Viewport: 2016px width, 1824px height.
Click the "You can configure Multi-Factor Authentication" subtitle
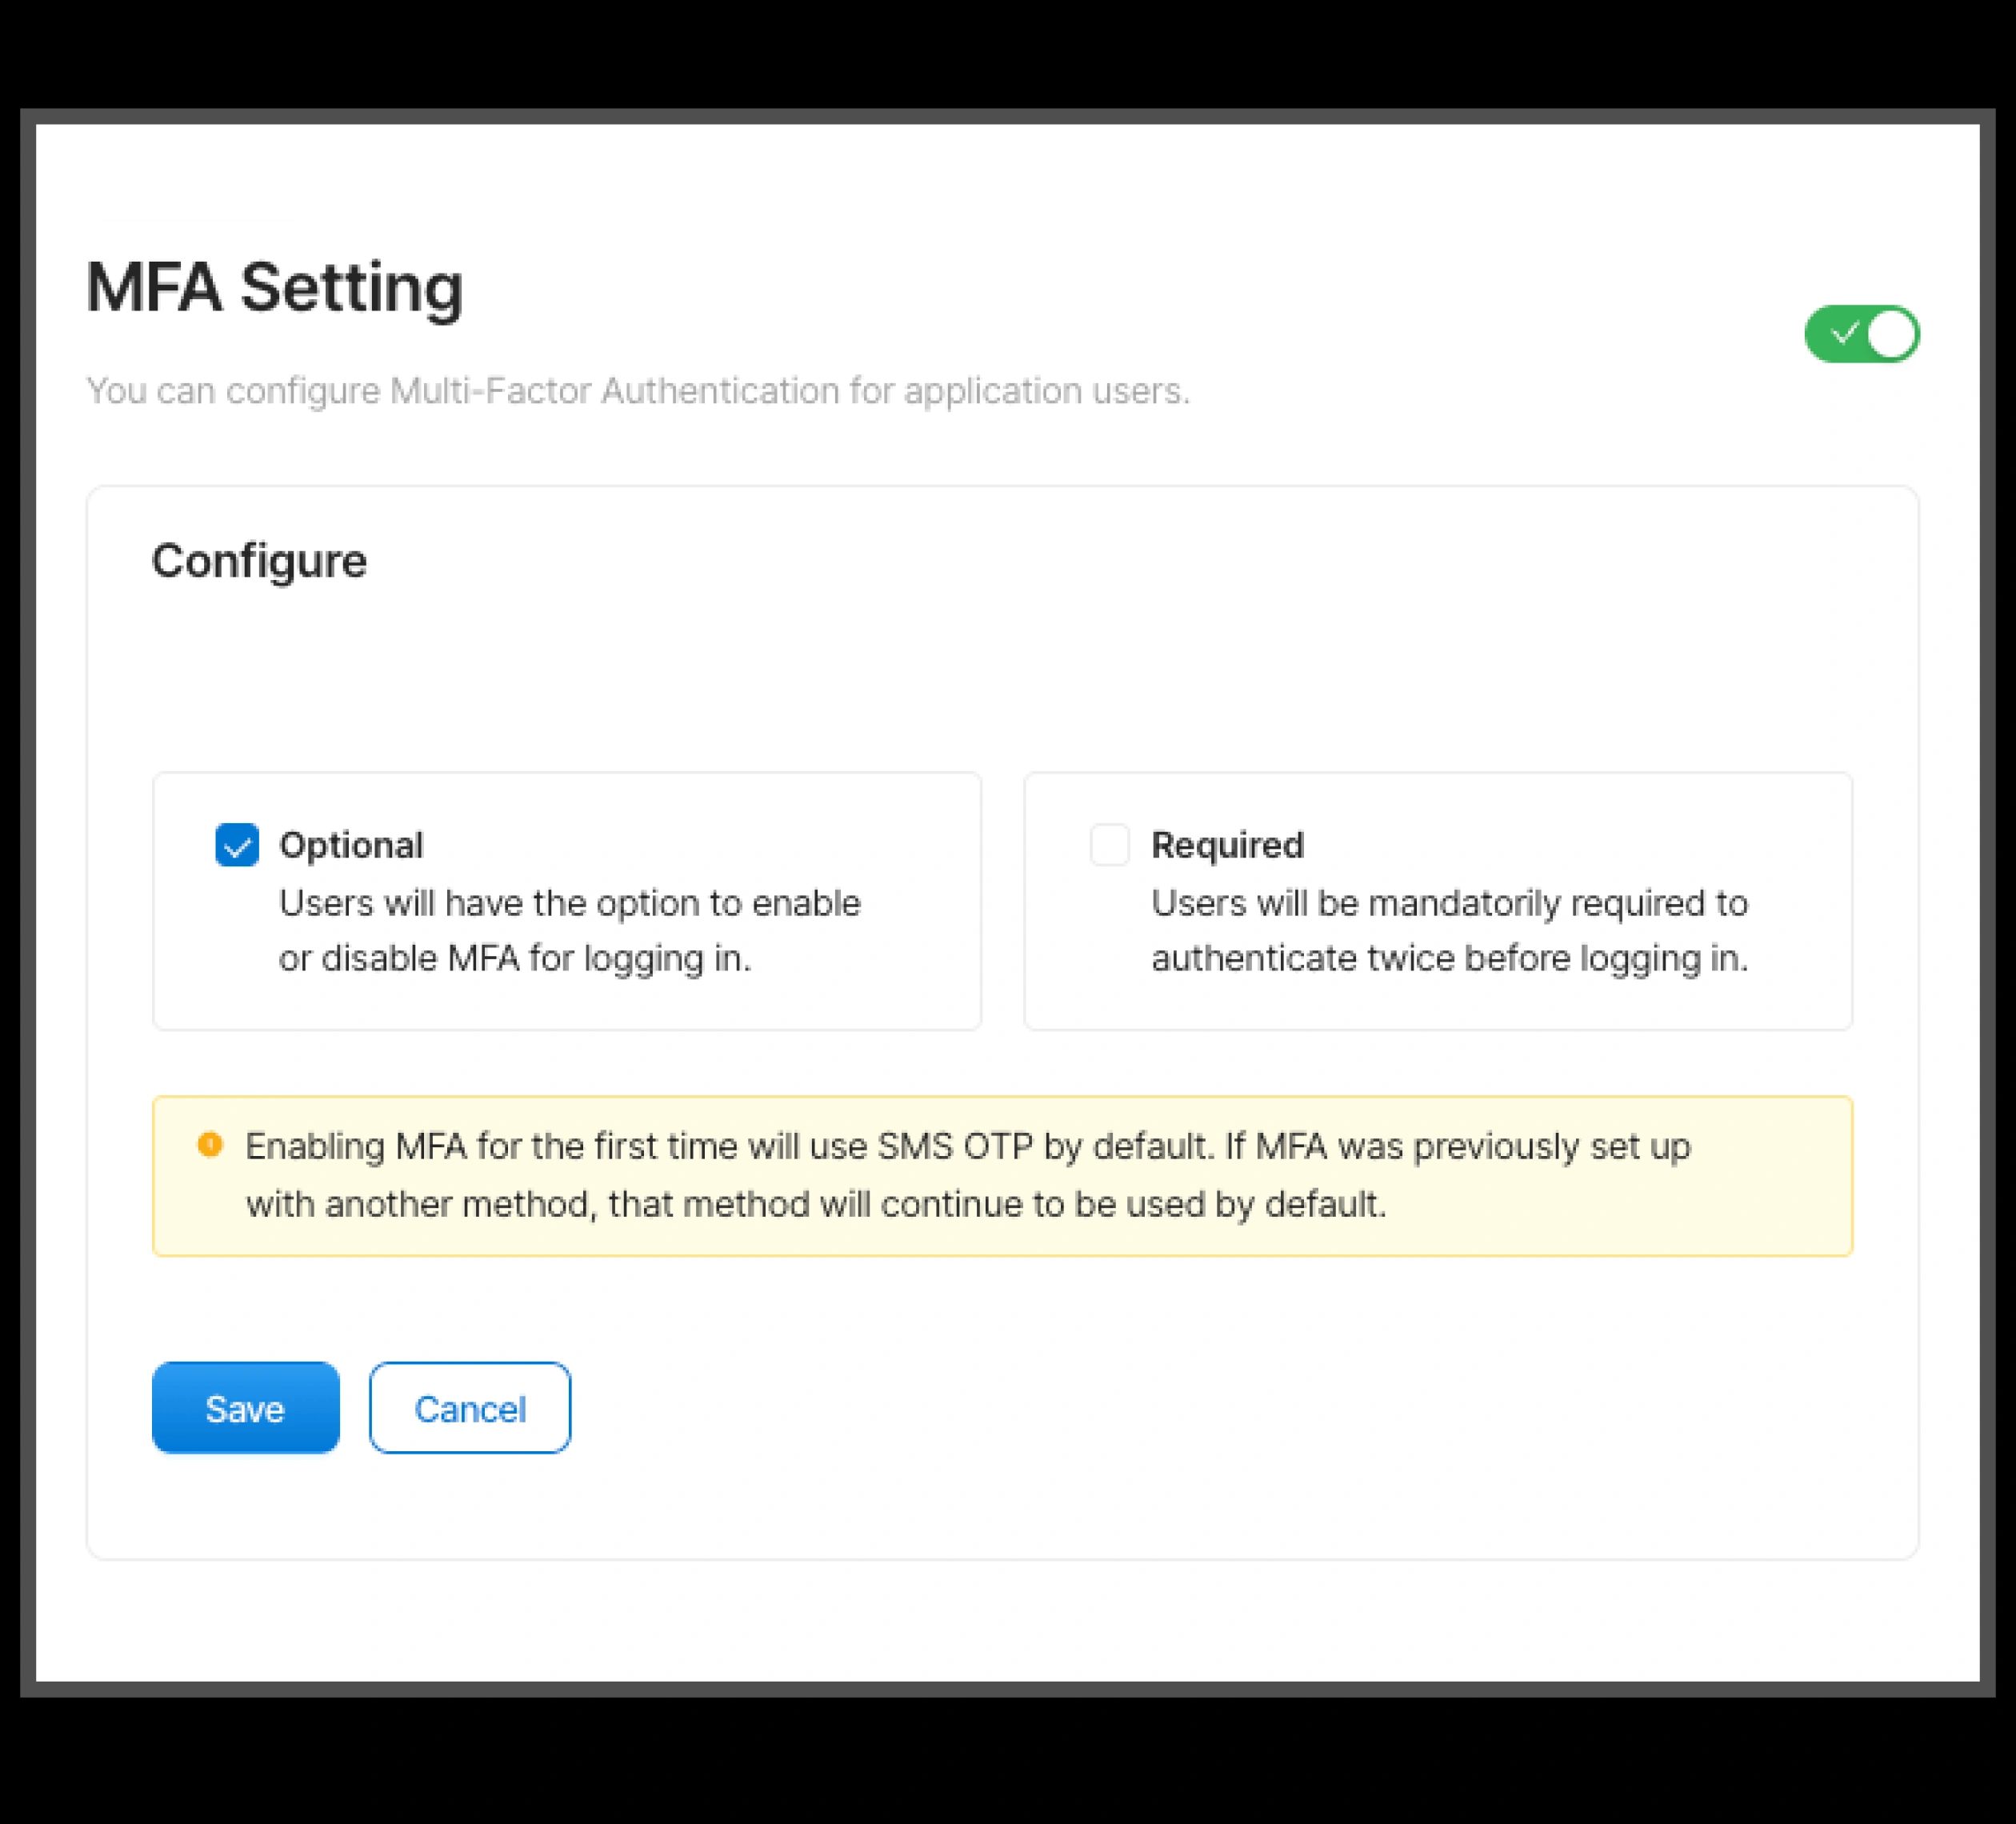click(637, 391)
